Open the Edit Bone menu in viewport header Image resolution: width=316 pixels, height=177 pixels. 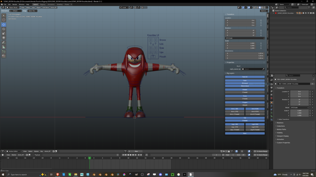click(46, 8)
